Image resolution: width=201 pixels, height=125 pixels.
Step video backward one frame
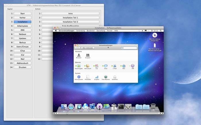click(x=160, y=113)
